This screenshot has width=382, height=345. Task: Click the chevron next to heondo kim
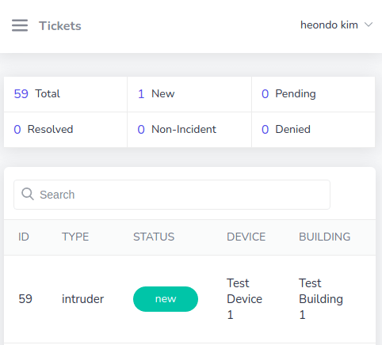click(369, 25)
